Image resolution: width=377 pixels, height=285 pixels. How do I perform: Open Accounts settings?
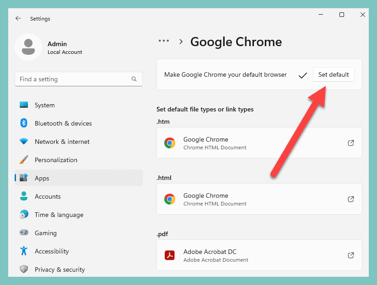click(79, 196)
